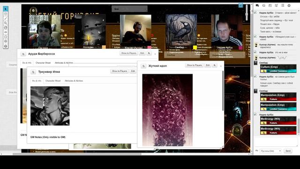Click into the chat message input box
The width and height of the screenshot is (300, 169).
tap(276, 142)
